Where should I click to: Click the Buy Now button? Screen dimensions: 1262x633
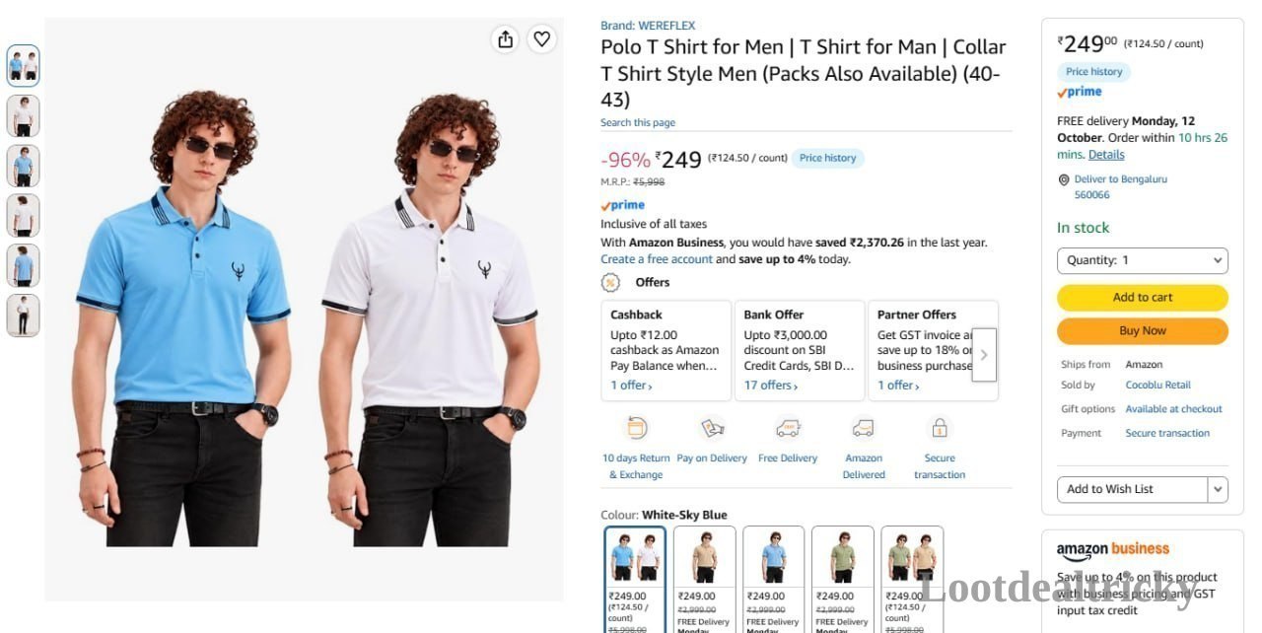pos(1143,331)
